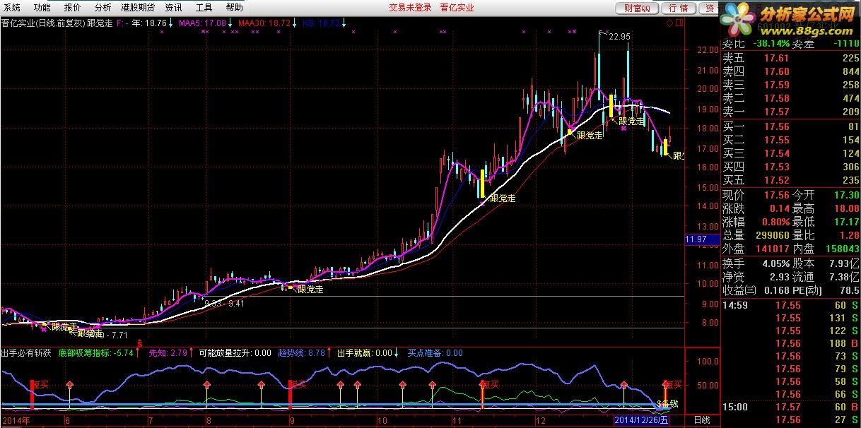Click the diamond icon at chart's top-right corner
The image size is (861, 428).
[670, 23]
